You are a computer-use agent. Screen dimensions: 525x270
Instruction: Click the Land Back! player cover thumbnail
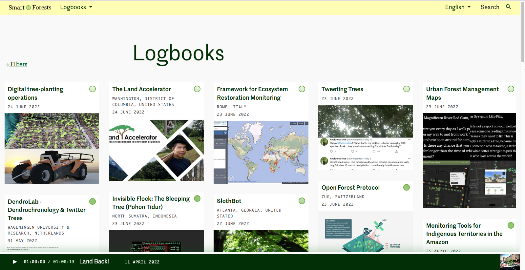pyautogui.click(x=510, y=262)
